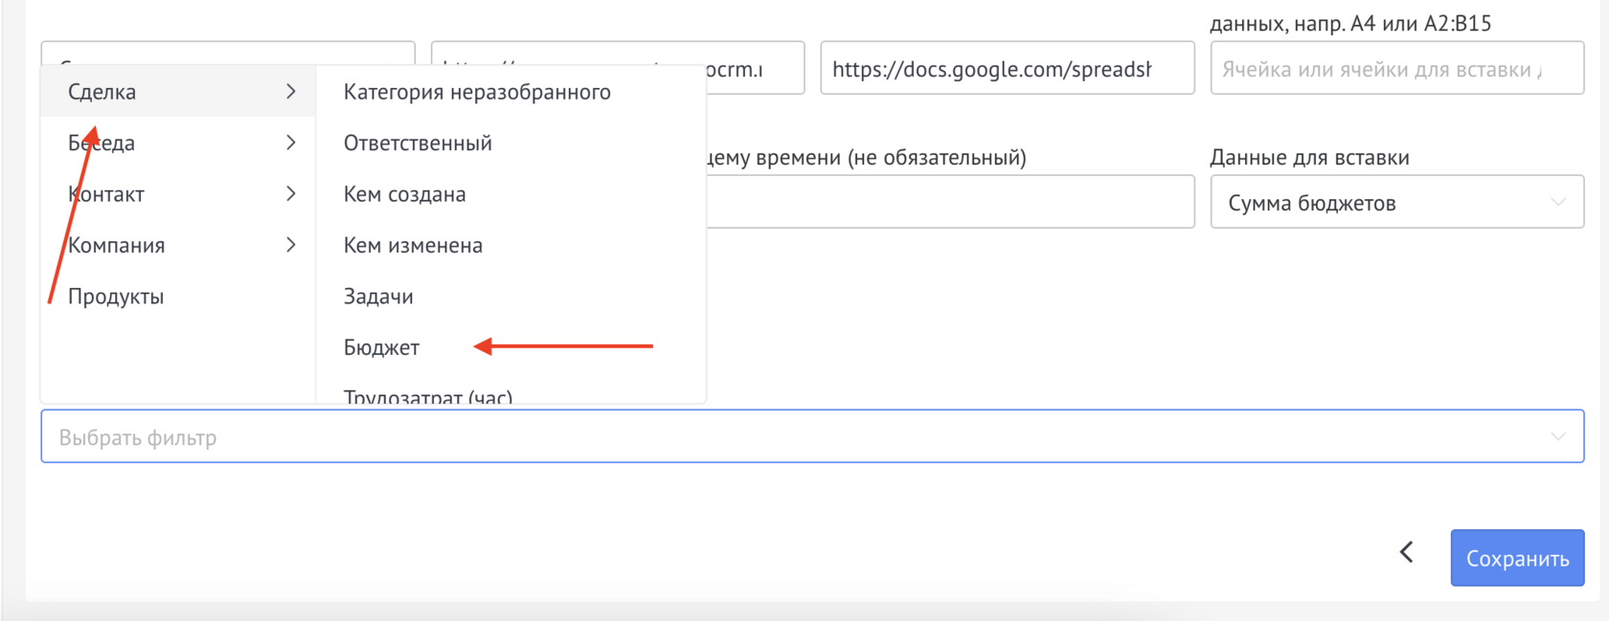Screen dimensions: 1609x621
Task: Click the Сохранить button
Action: [1516, 558]
